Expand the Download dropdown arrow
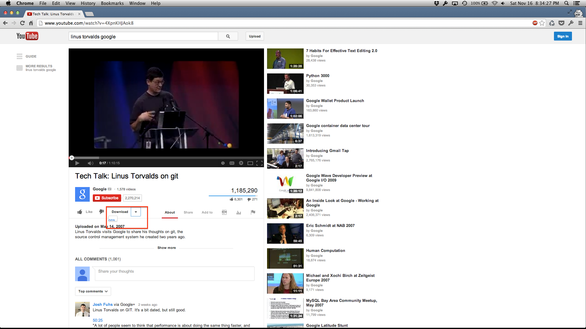The height and width of the screenshot is (329, 586). (x=136, y=212)
